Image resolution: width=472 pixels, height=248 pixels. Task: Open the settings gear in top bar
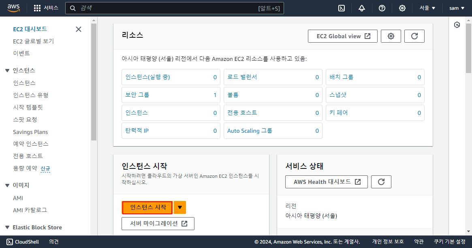(402, 8)
